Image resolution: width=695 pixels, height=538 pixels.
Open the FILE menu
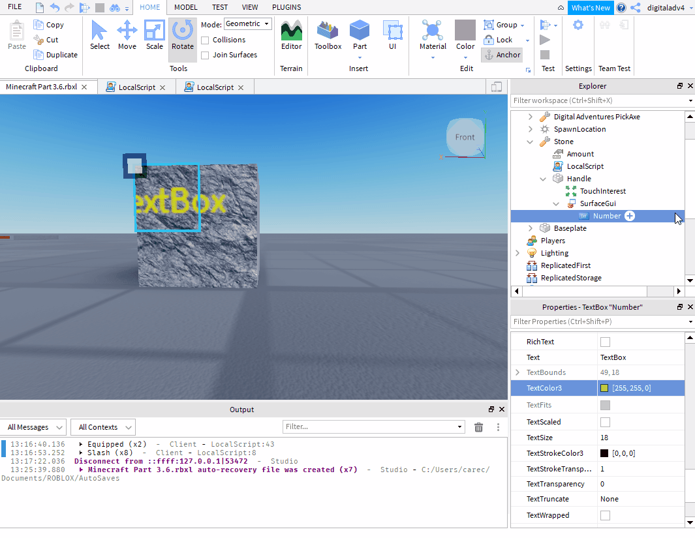(x=14, y=7)
